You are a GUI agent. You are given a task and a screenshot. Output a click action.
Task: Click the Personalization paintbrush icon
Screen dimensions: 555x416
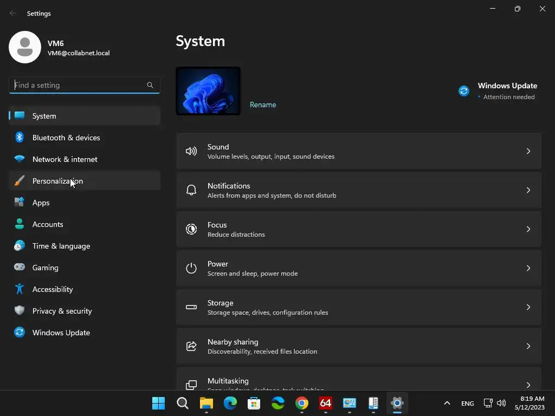point(20,180)
